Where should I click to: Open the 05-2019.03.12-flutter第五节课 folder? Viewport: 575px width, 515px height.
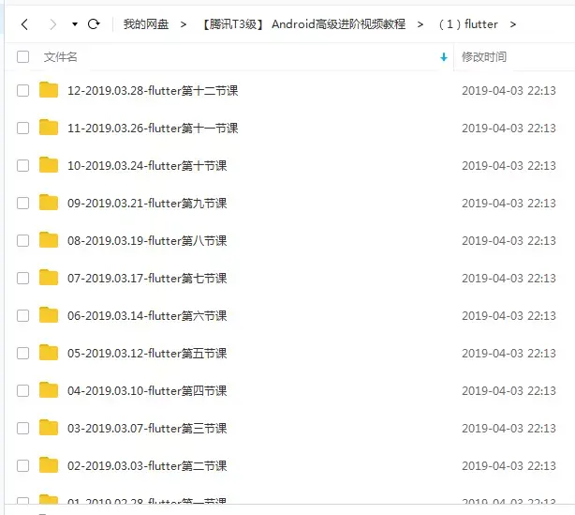click(147, 353)
